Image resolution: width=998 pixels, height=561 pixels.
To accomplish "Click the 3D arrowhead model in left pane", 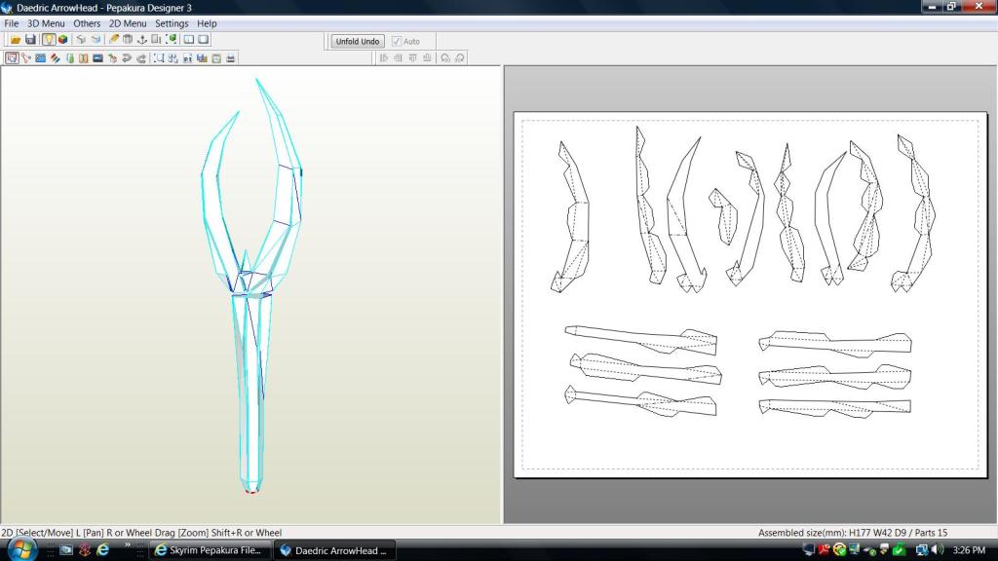I will coord(251,286).
